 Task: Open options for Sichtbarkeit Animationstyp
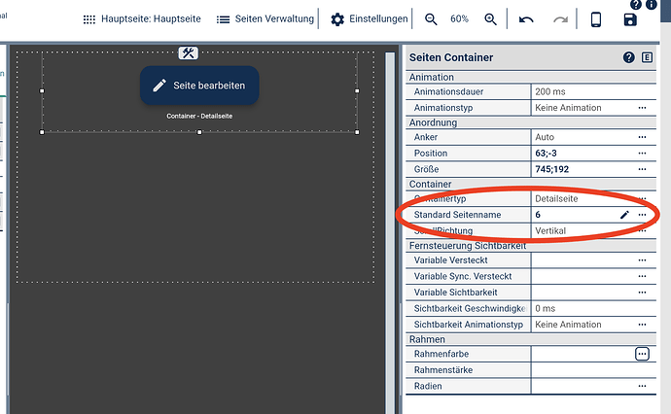click(642, 325)
